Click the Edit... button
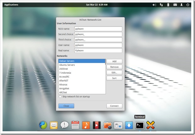The height and width of the screenshot is (135, 195). [x=114, y=72]
